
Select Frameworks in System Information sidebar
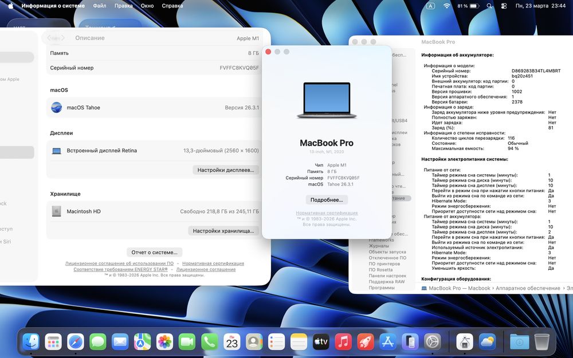click(x=381, y=240)
